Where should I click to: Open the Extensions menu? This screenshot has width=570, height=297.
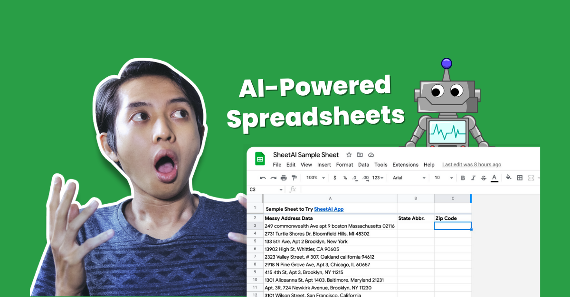(405, 165)
